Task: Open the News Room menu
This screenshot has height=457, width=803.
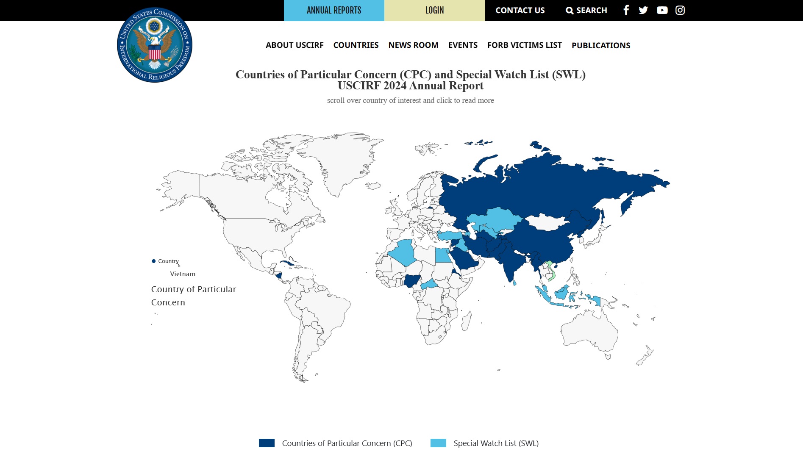Action: click(413, 45)
